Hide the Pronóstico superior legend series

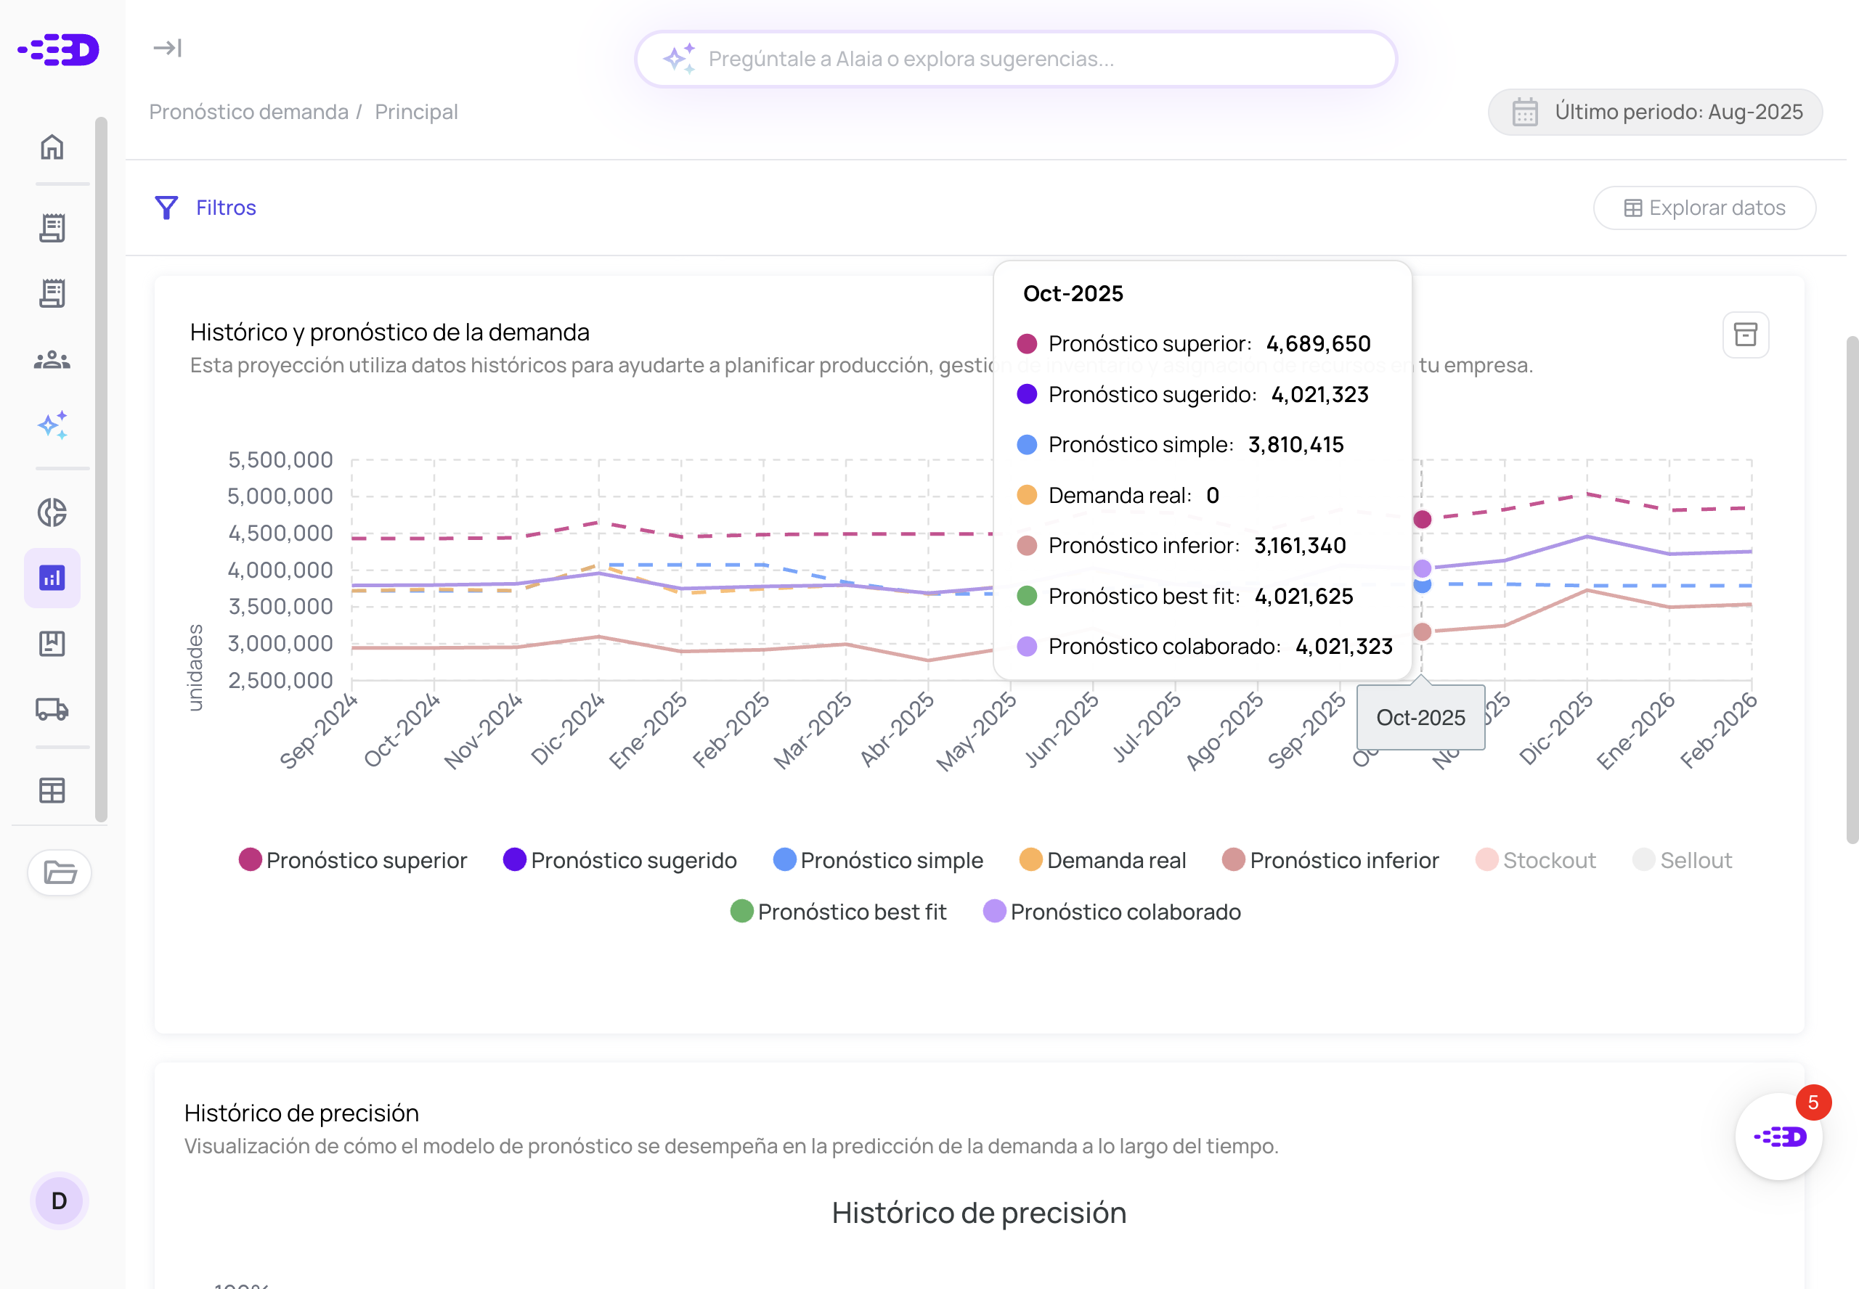tap(353, 860)
